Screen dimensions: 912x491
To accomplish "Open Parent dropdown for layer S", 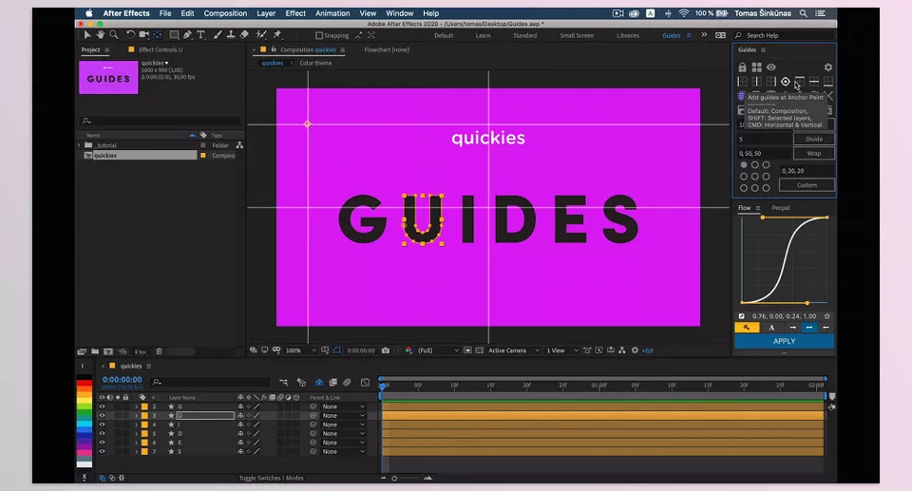I will pos(344,451).
